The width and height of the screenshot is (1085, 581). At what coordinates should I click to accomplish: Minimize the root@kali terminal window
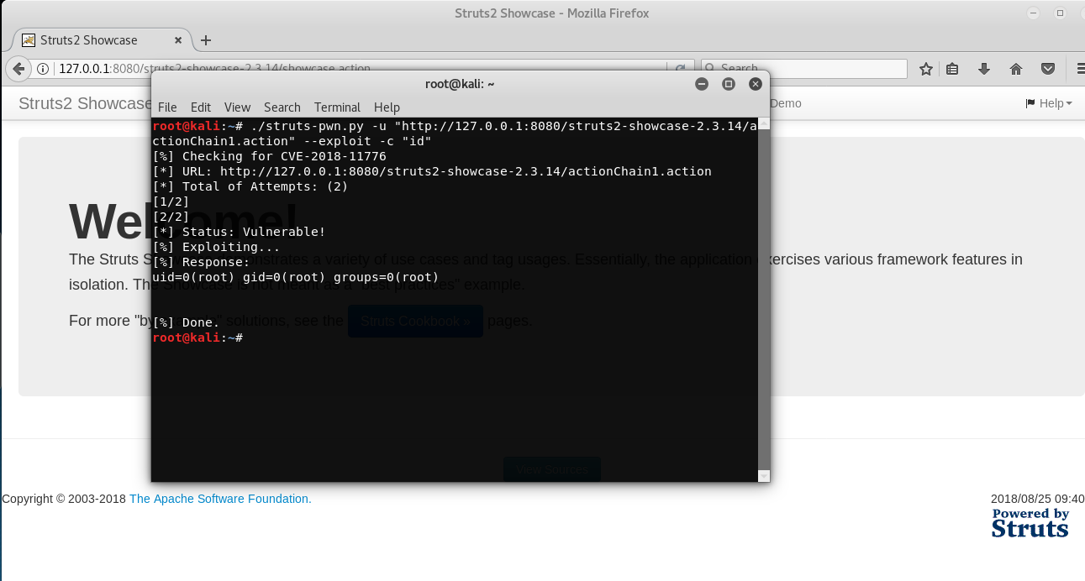[x=702, y=84]
